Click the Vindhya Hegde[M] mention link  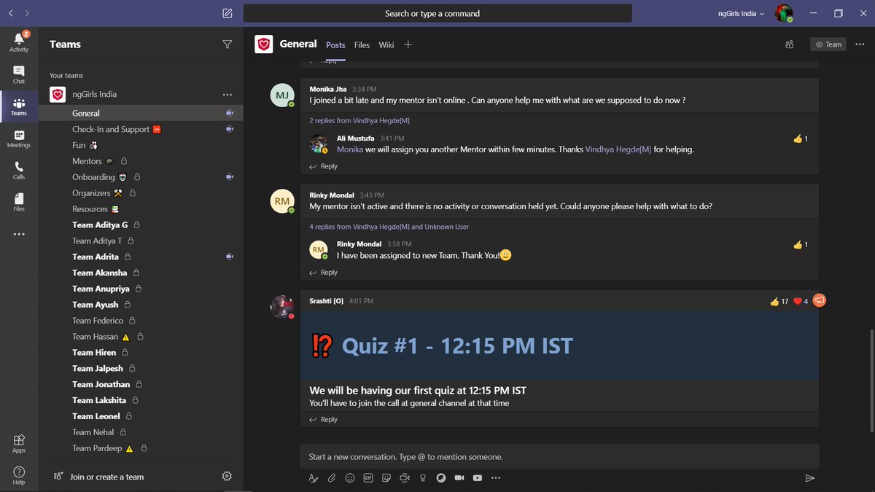coord(618,149)
